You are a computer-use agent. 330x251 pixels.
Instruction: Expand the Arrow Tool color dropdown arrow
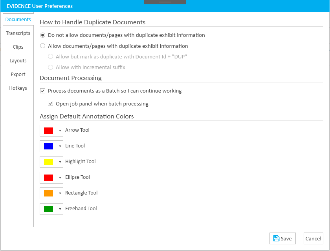click(x=60, y=131)
